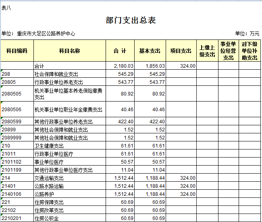262x222 pixels.
Task: Select code cell 20899
Action: click(17, 129)
